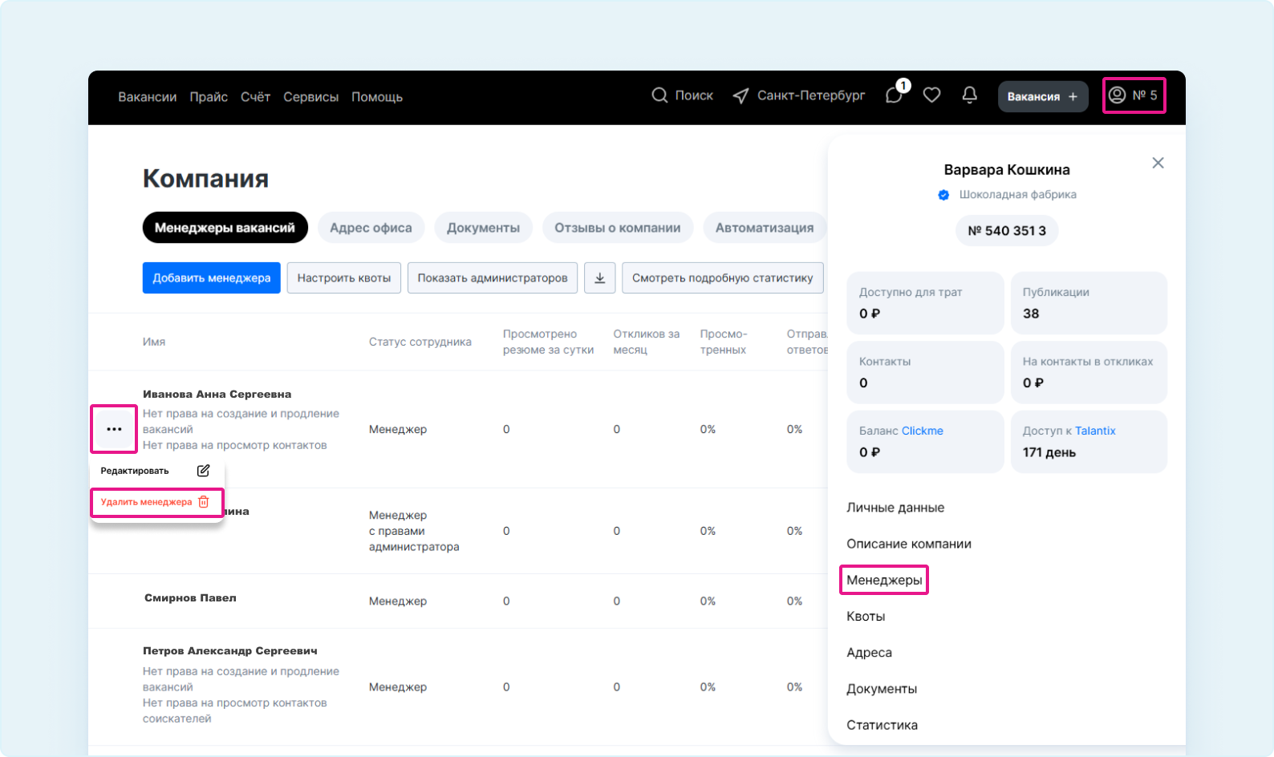The width and height of the screenshot is (1274, 757).
Task: Open the search magnifier icon
Action: point(659,95)
